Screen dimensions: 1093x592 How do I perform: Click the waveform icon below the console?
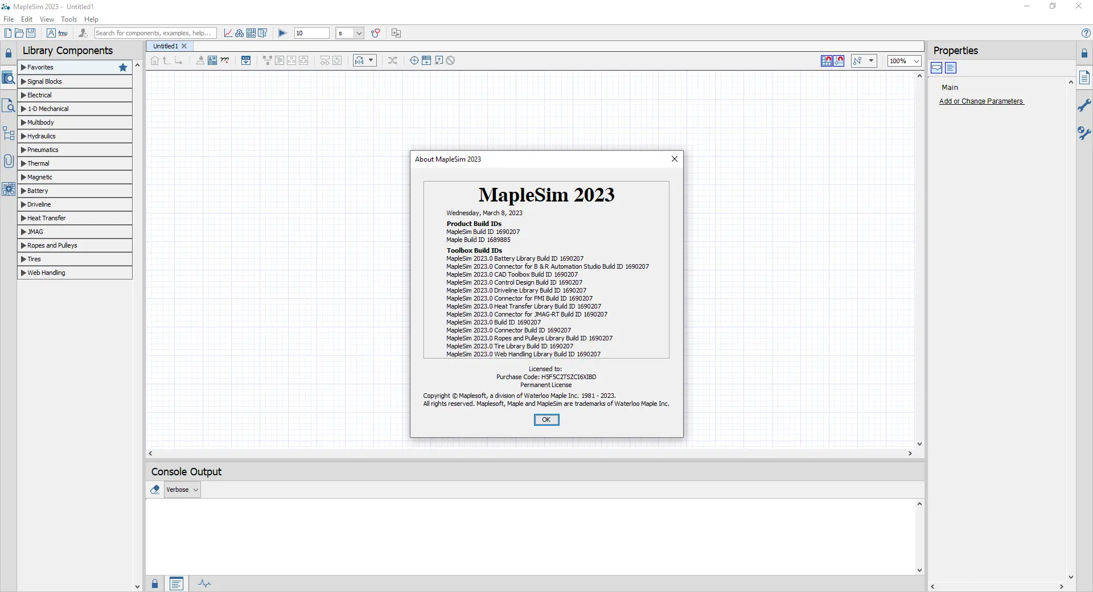(204, 583)
